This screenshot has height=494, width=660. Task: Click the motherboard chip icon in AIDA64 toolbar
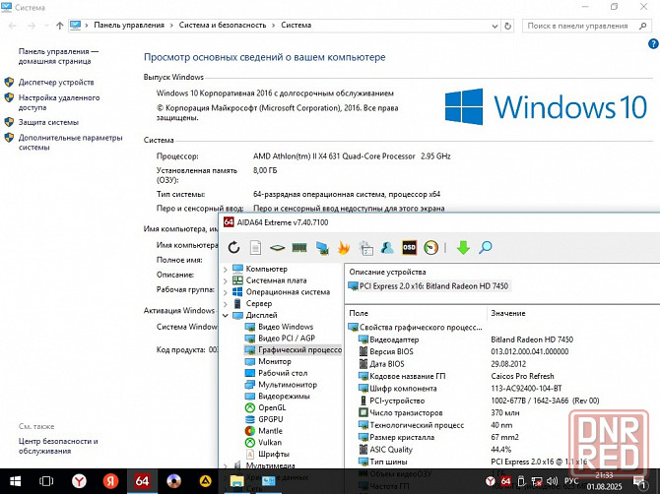277,248
